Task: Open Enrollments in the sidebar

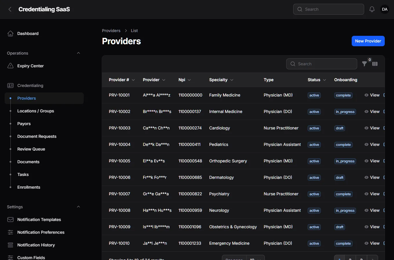Action: coord(44,187)
